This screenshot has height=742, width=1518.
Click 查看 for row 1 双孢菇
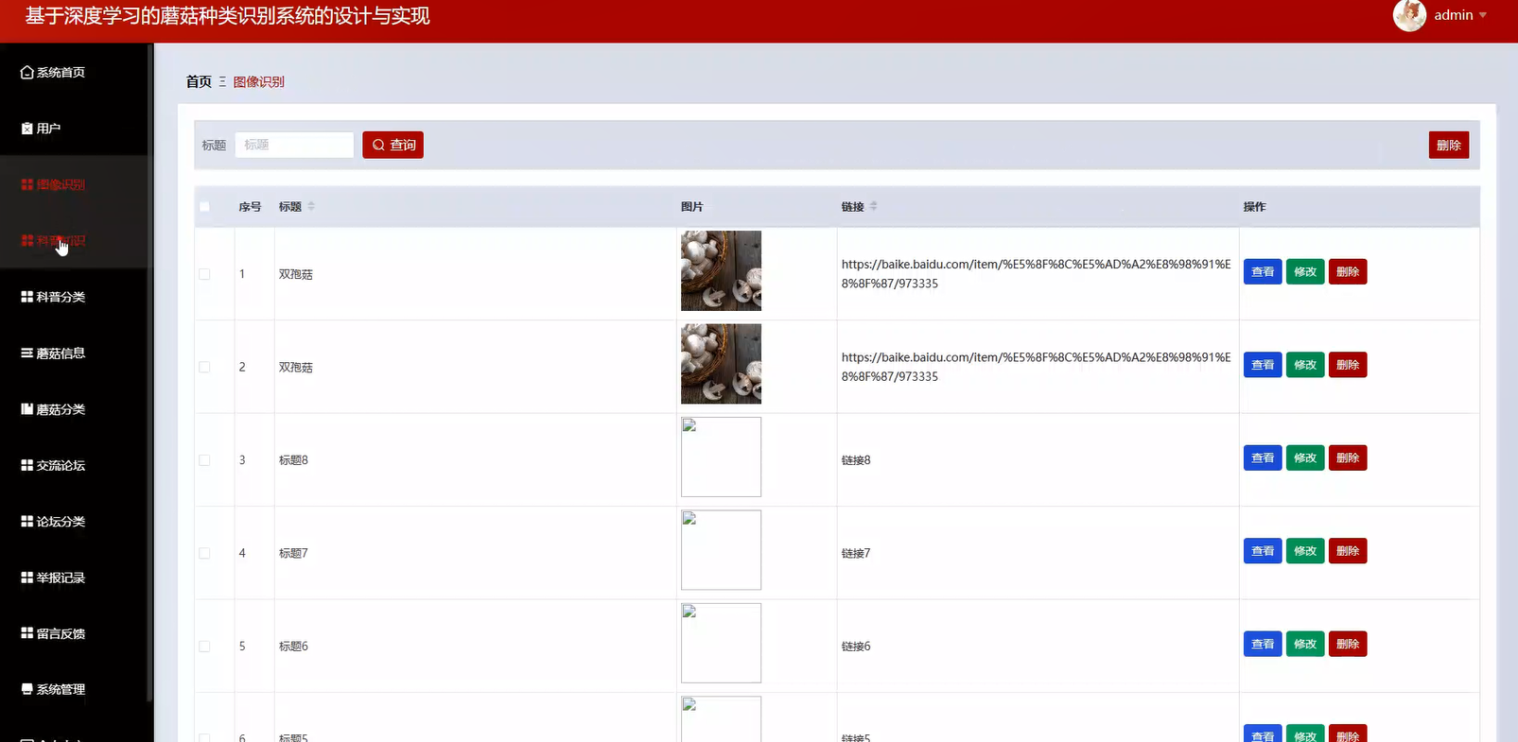coord(1263,271)
